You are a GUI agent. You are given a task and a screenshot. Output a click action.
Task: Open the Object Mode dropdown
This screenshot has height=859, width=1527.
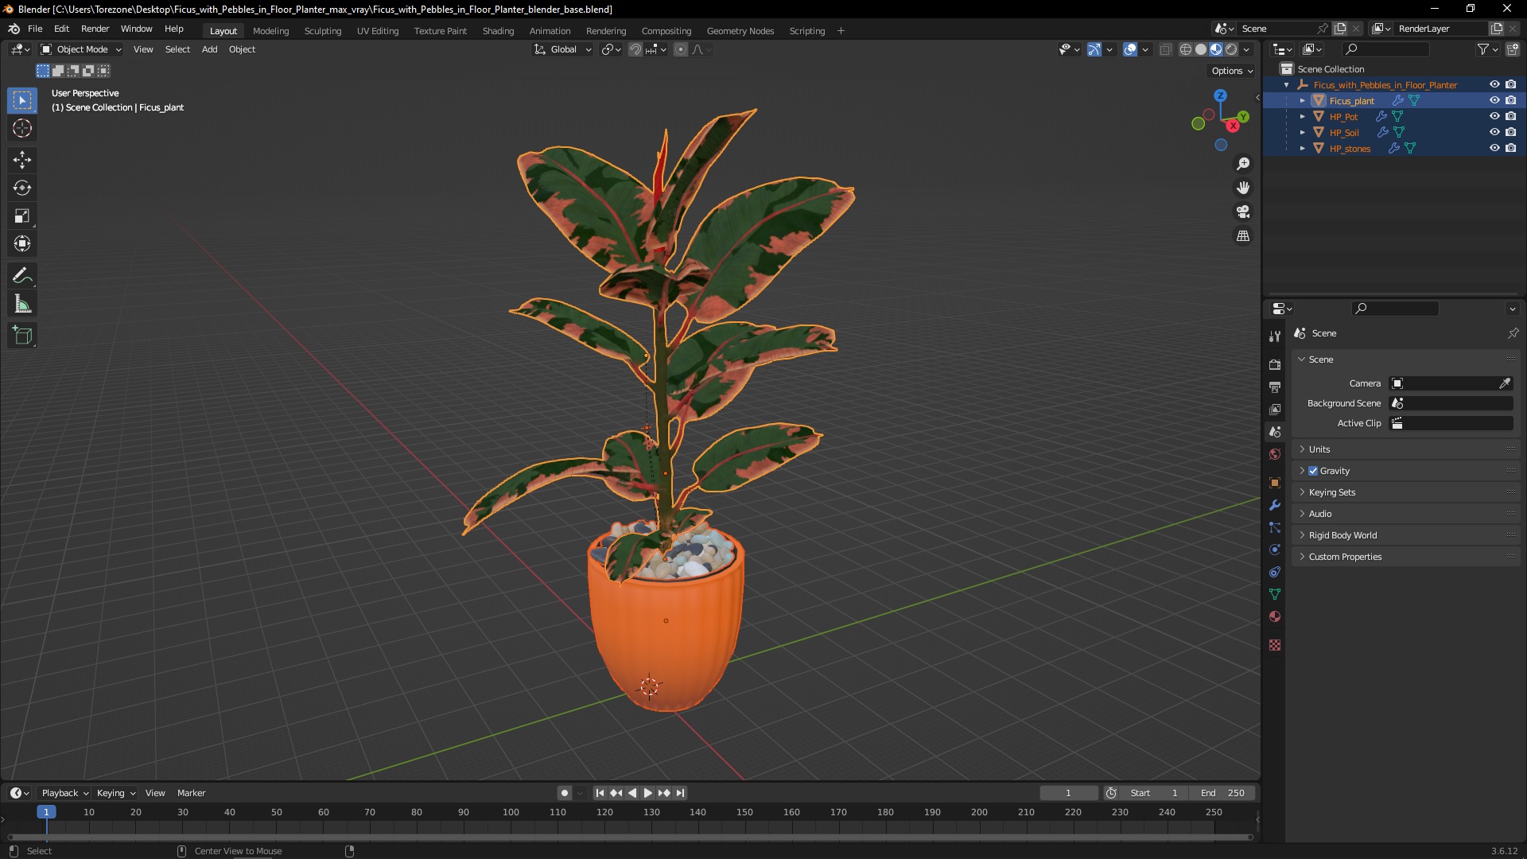tap(81, 49)
